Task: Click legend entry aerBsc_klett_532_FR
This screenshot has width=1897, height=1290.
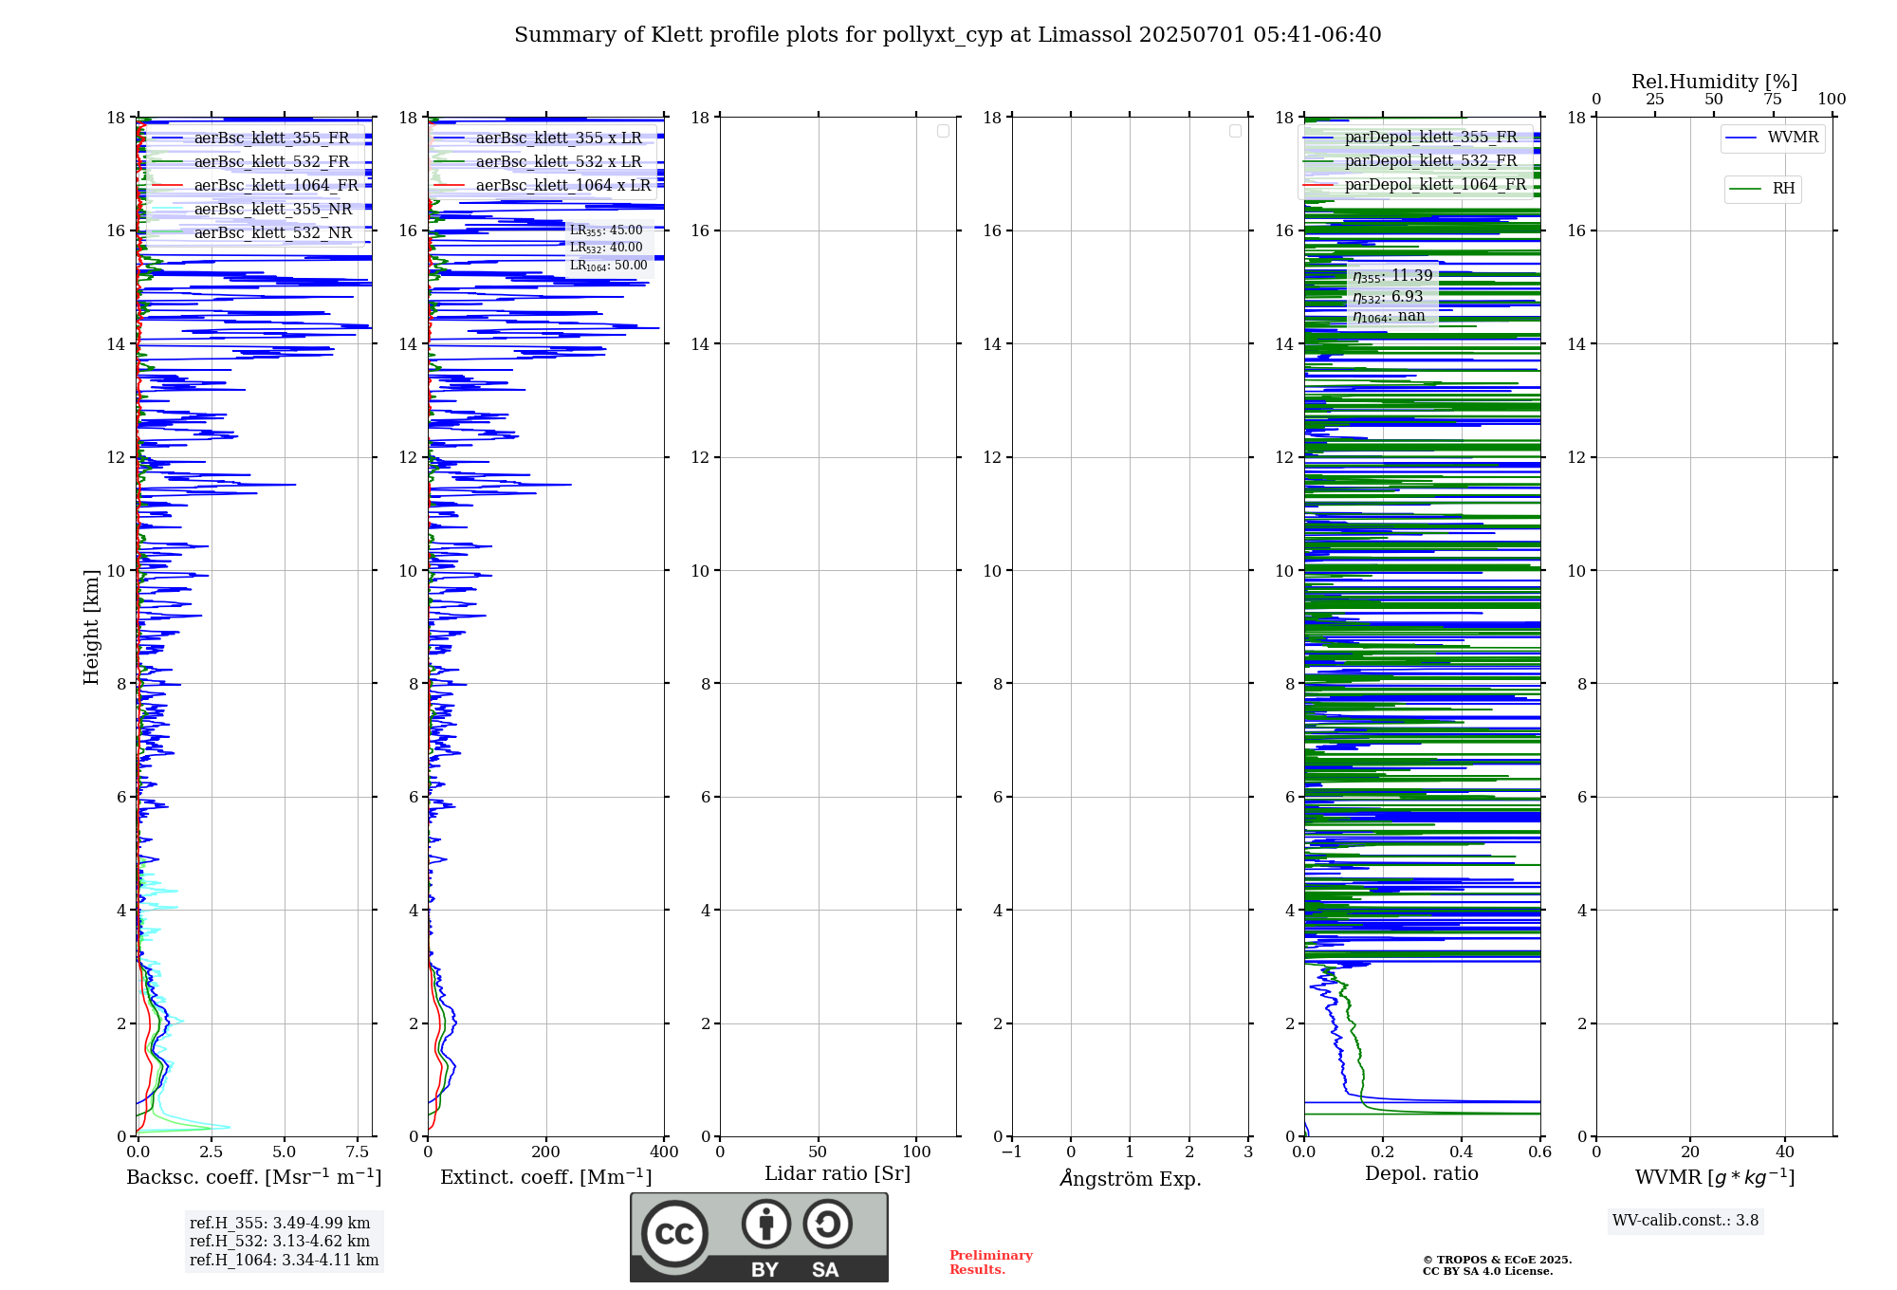Action: point(251,161)
